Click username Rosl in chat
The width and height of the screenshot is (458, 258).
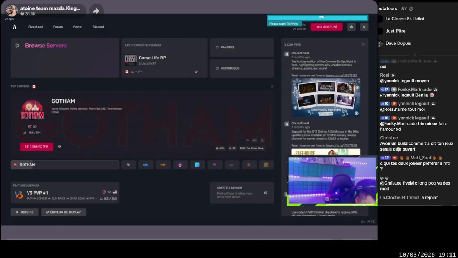click(384, 75)
